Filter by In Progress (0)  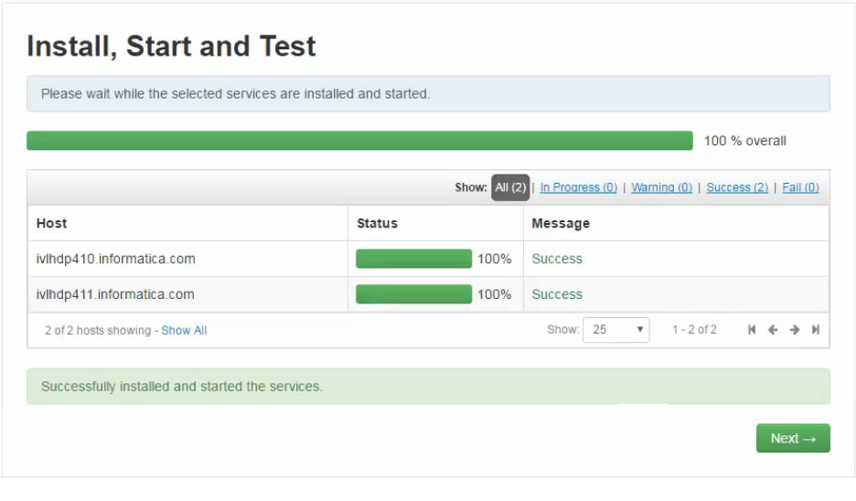(x=579, y=187)
